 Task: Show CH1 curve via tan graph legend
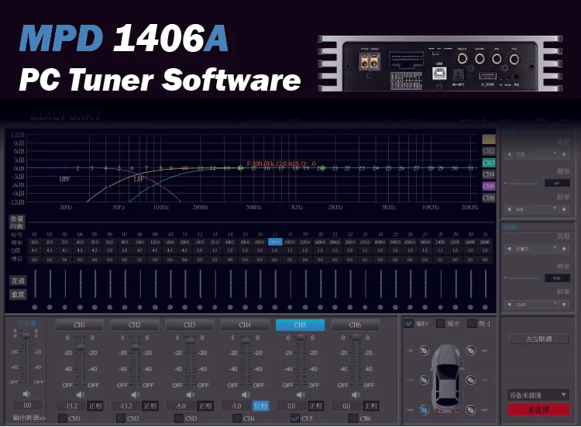point(488,139)
